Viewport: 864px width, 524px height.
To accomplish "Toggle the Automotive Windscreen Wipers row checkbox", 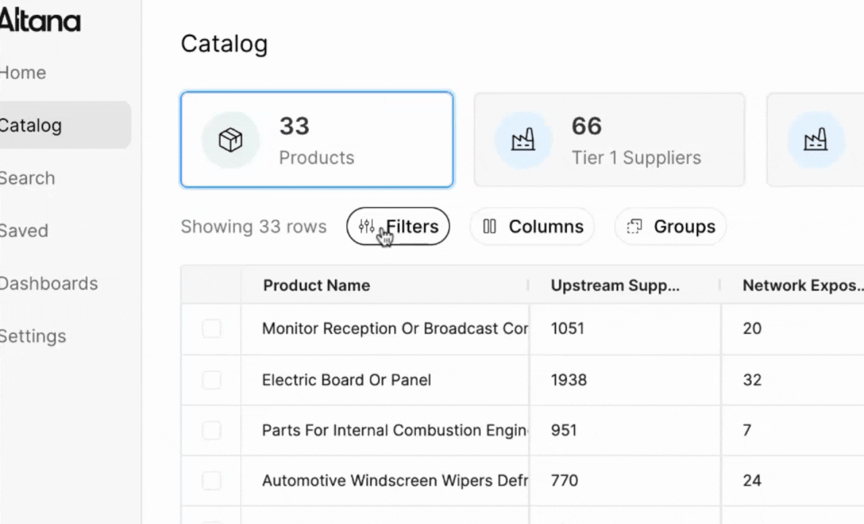I will point(212,481).
